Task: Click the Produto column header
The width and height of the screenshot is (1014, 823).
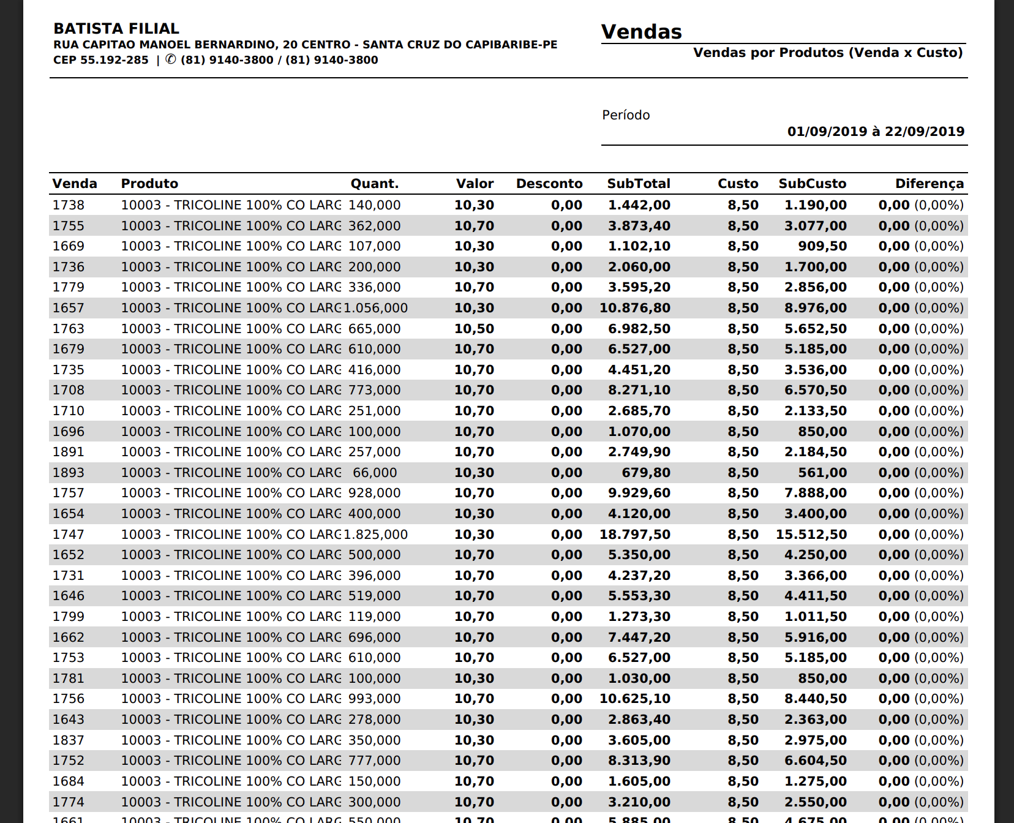Action: tap(149, 184)
